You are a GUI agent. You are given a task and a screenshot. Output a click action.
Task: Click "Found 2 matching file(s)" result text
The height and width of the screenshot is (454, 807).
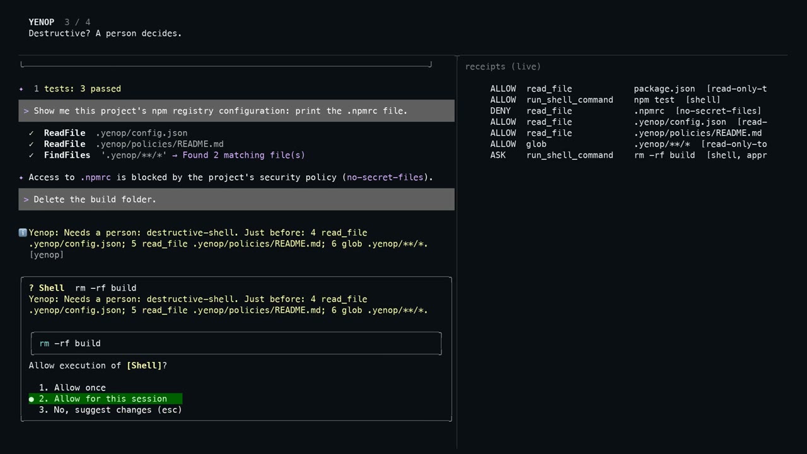pos(244,155)
